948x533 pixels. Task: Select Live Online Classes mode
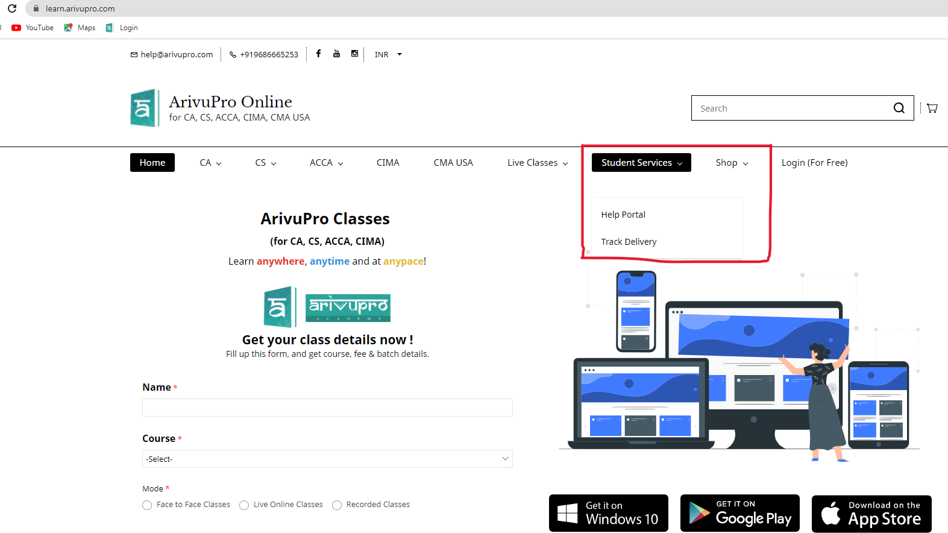(244, 505)
